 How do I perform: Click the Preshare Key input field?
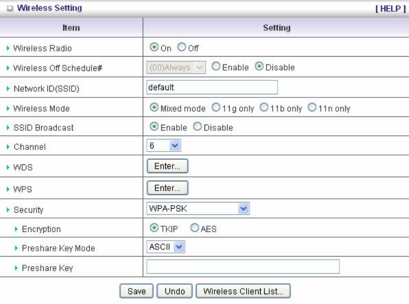click(x=243, y=266)
